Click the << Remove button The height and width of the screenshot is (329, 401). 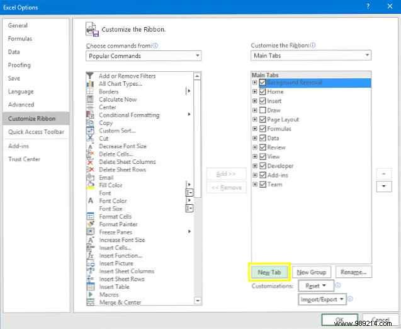tap(226, 188)
